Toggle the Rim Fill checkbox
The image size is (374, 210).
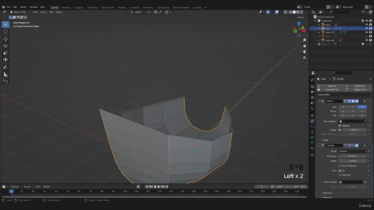[x=340, y=171]
